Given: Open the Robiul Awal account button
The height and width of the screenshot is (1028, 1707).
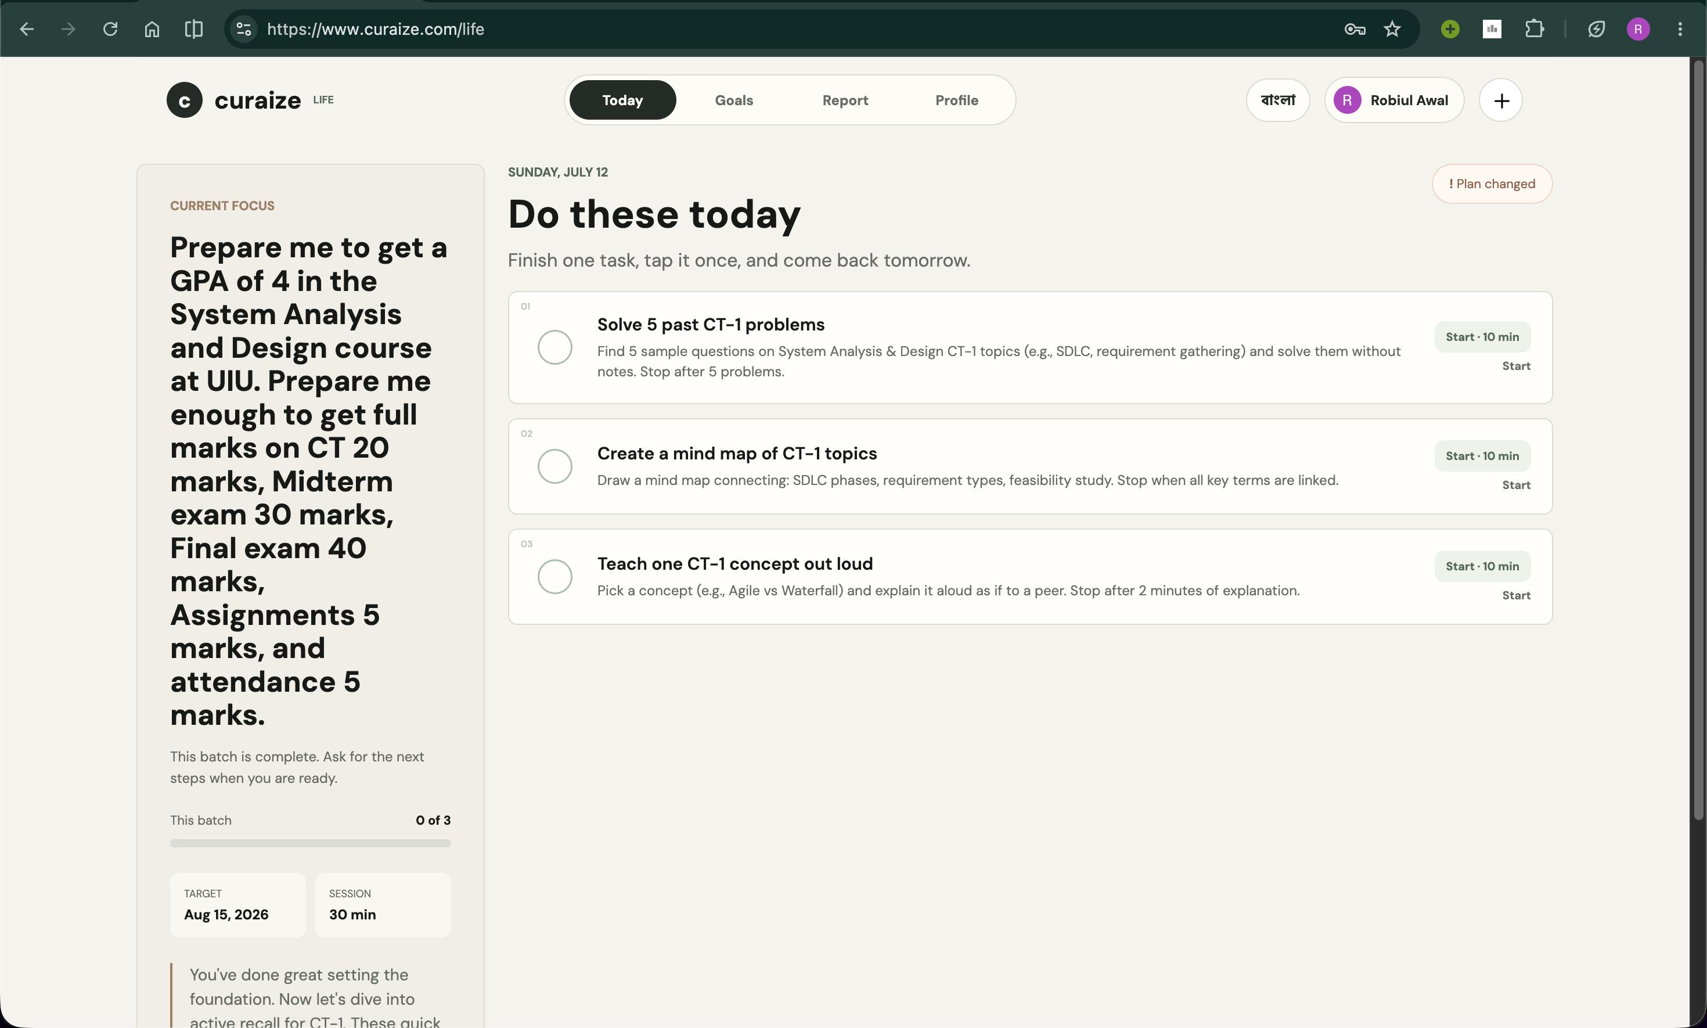Looking at the screenshot, I should (x=1394, y=100).
